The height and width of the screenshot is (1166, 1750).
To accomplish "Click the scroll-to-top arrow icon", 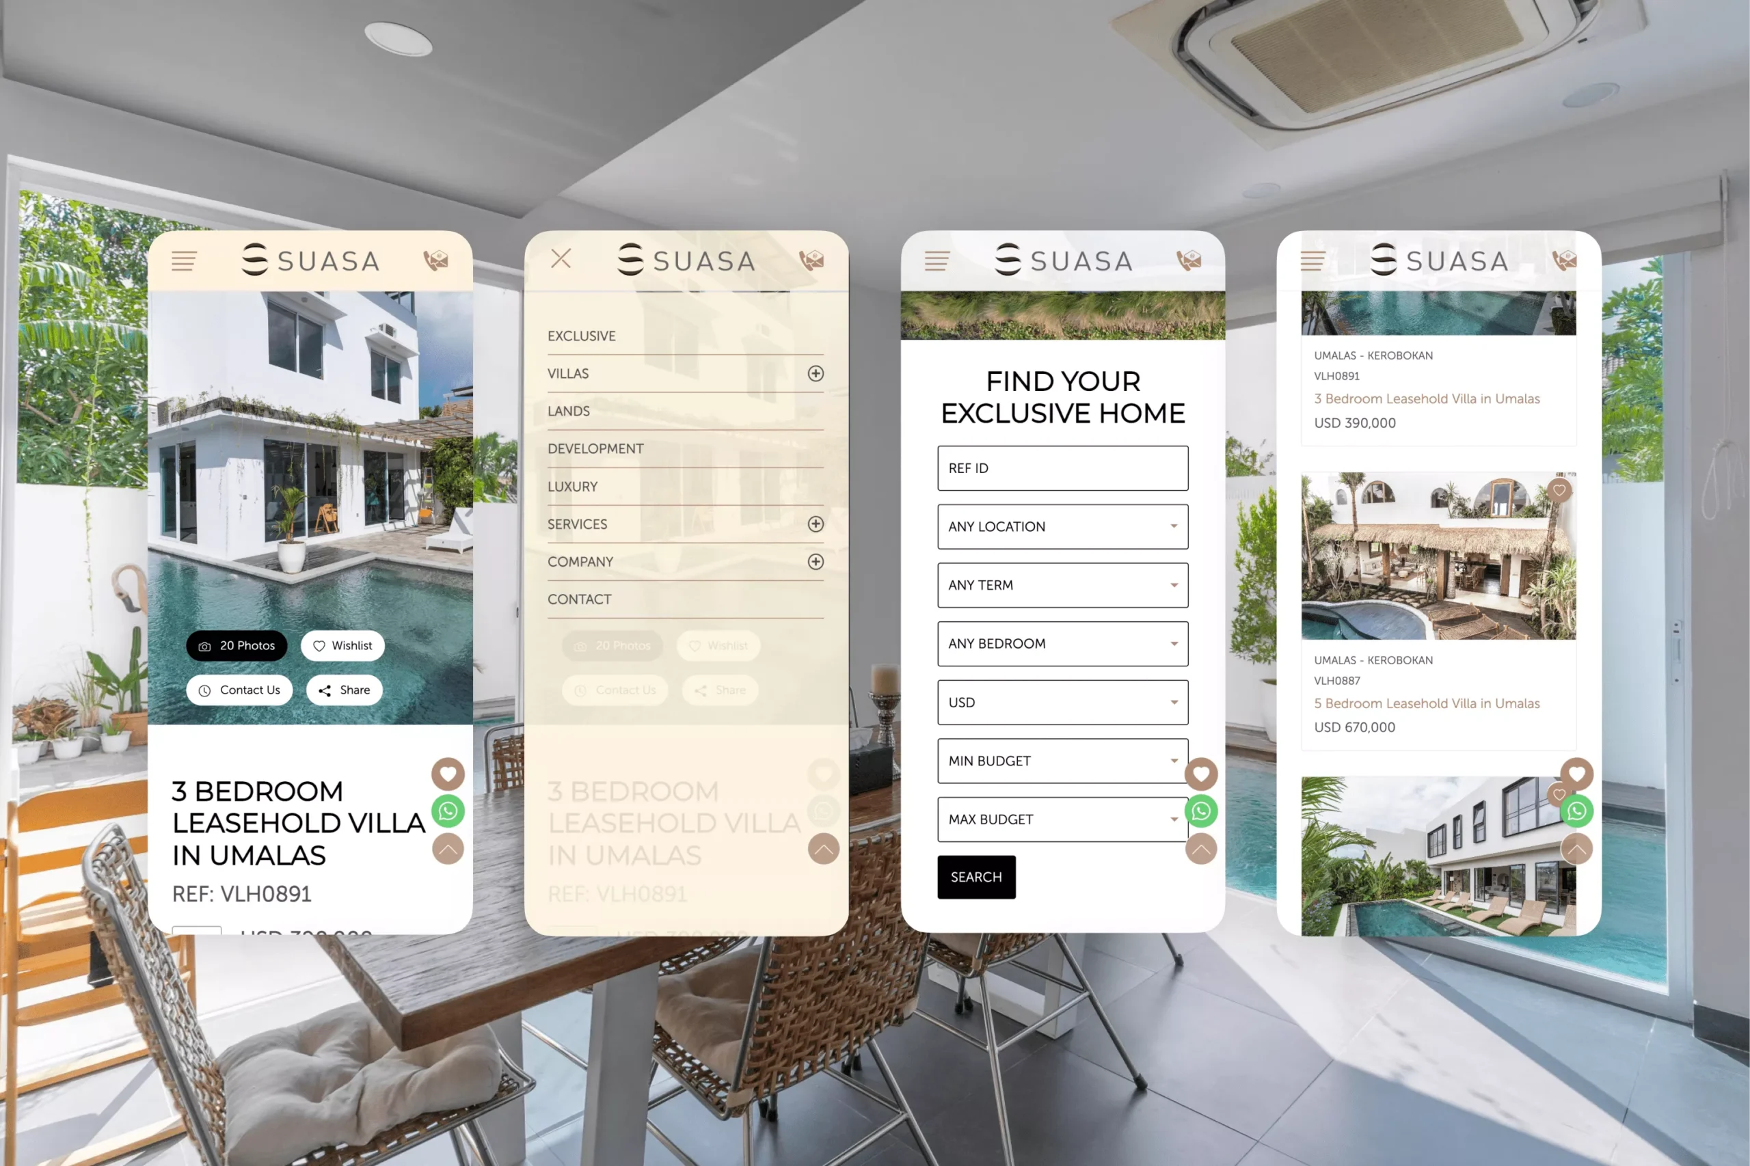I will [x=448, y=848].
